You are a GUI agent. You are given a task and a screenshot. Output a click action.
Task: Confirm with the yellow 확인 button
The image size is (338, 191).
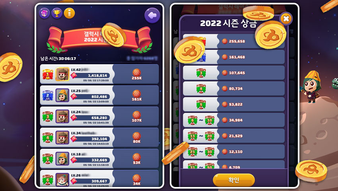234,180
